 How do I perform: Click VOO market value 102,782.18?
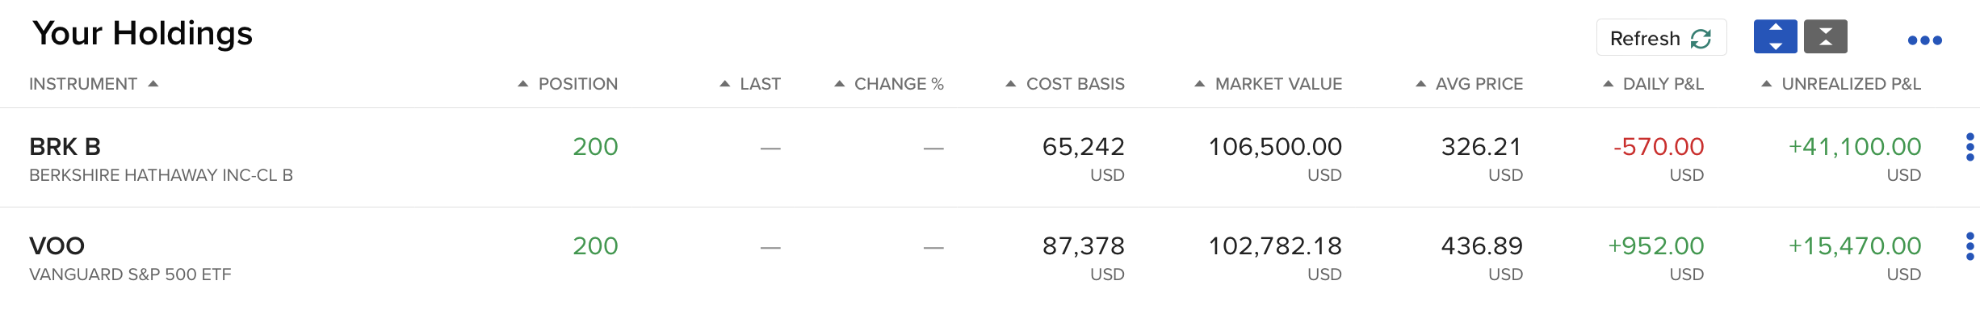[1274, 246]
